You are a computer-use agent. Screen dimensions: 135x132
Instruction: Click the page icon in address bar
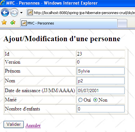pos(30,13)
